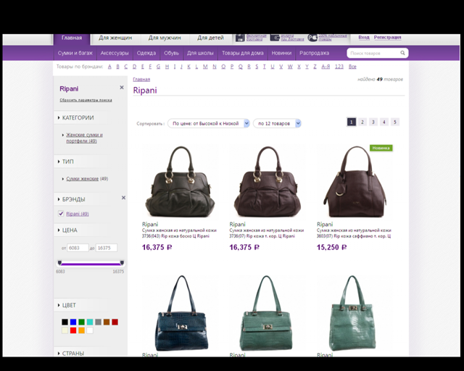Open 'Женские сумки и портфели (49)' category

(x=84, y=138)
